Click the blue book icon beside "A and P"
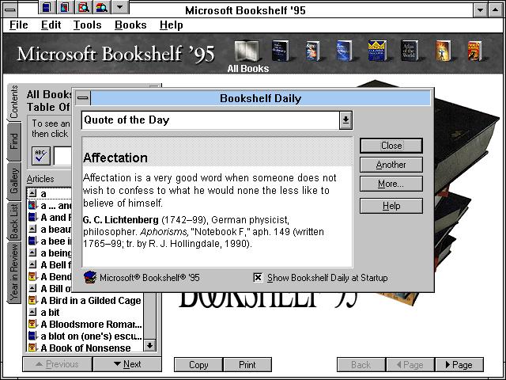The image size is (506, 380). pyautogui.click(x=32, y=217)
